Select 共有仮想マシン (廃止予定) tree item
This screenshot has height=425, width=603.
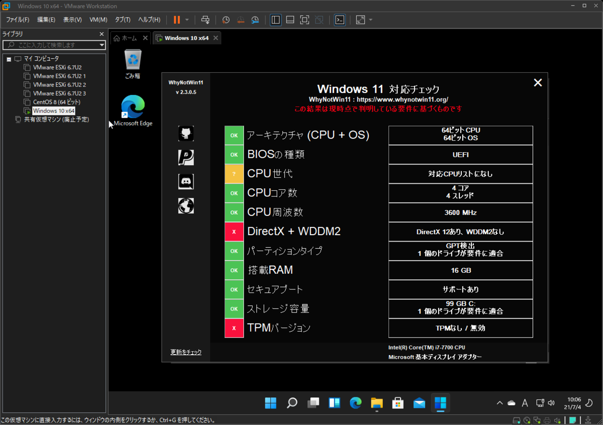(x=56, y=120)
